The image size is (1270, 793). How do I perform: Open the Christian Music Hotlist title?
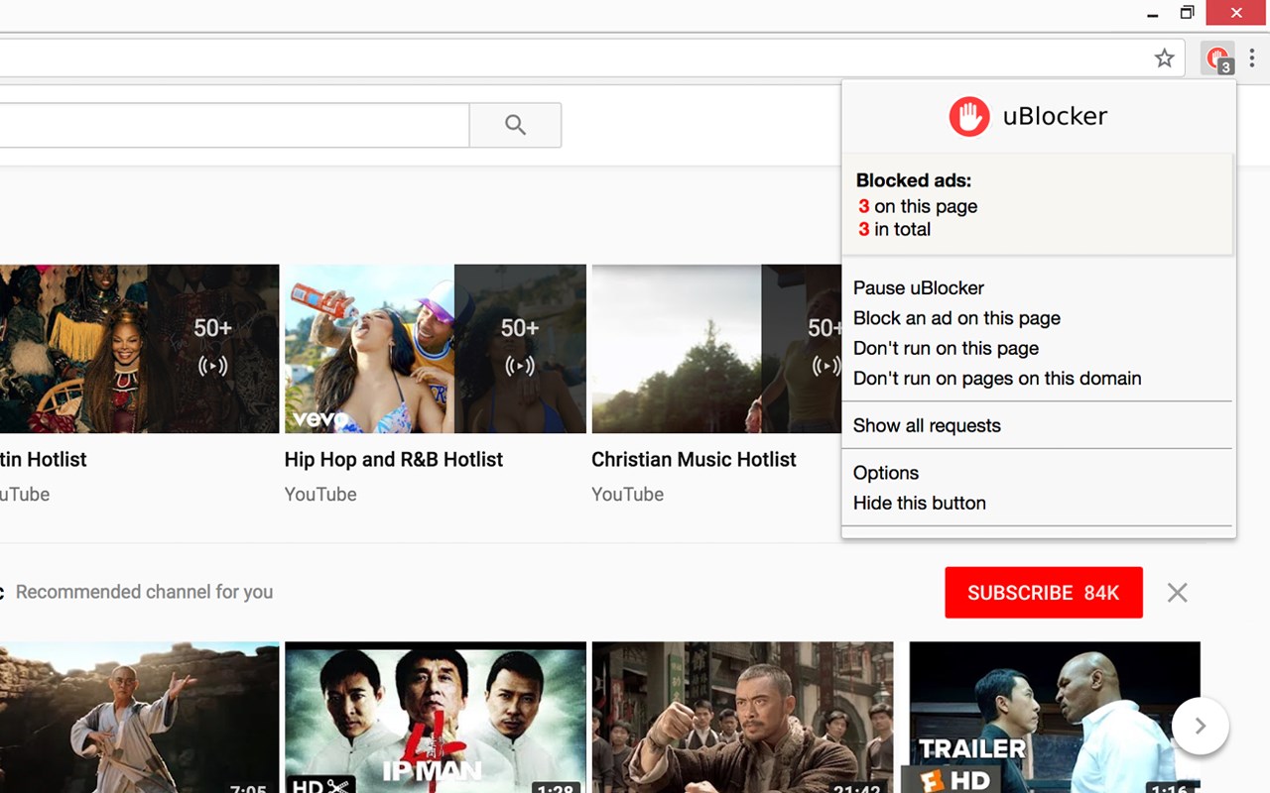coord(694,460)
